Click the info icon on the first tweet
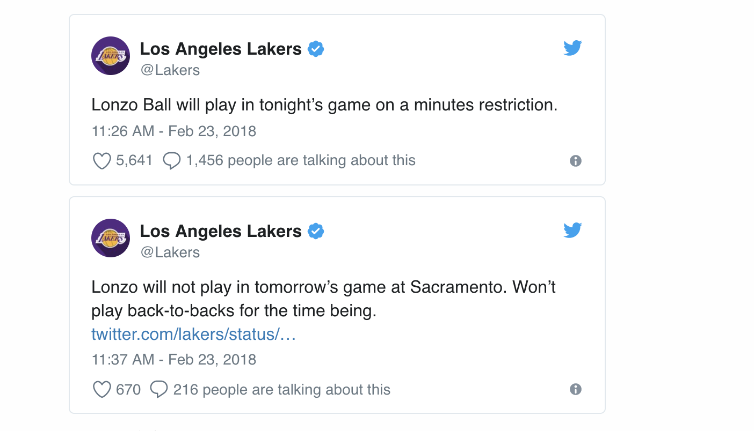 point(576,161)
